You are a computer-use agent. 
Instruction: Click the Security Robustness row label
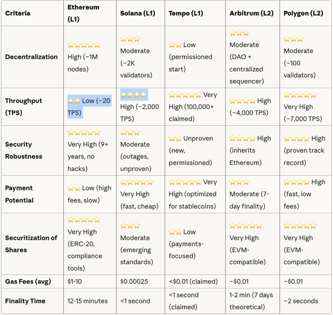point(23,150)
